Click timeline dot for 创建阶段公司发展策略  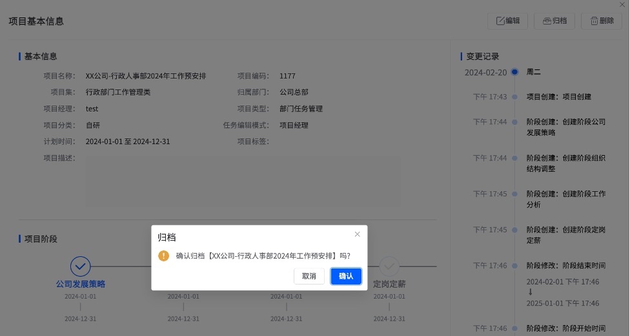[514, 122]
